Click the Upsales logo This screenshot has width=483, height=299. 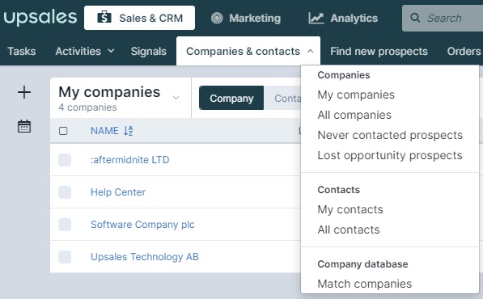(x=40, y=18)
